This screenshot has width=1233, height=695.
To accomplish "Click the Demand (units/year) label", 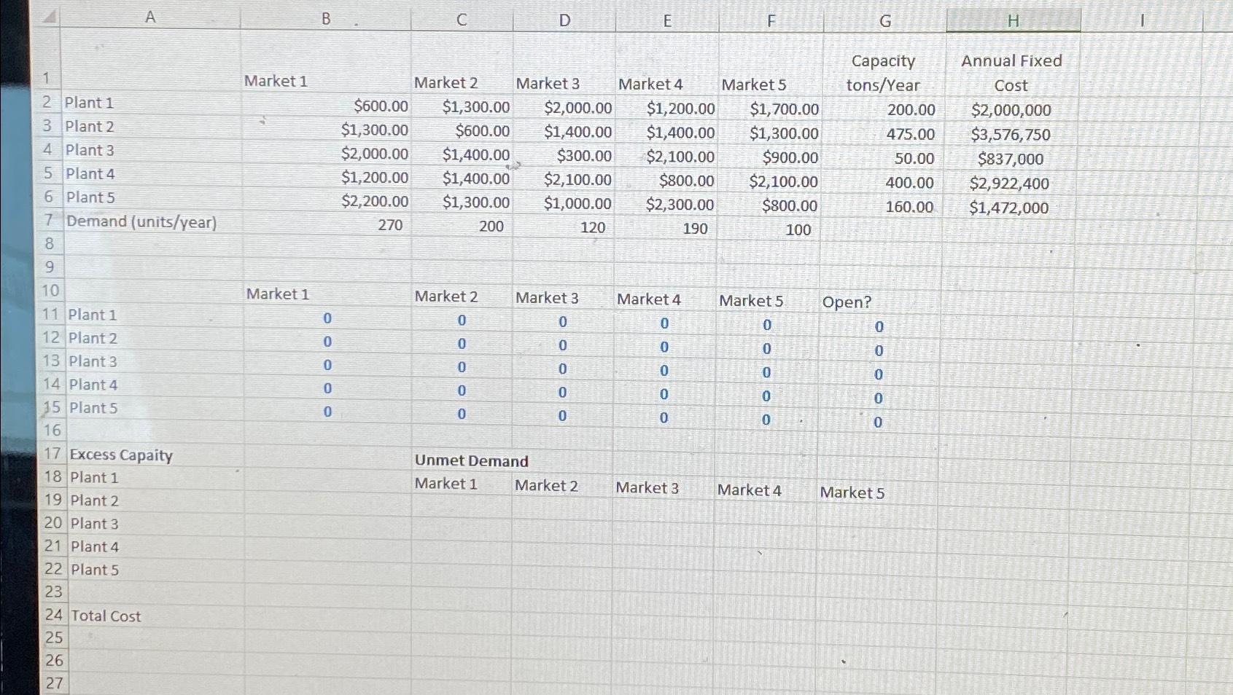I will point(141,221).
